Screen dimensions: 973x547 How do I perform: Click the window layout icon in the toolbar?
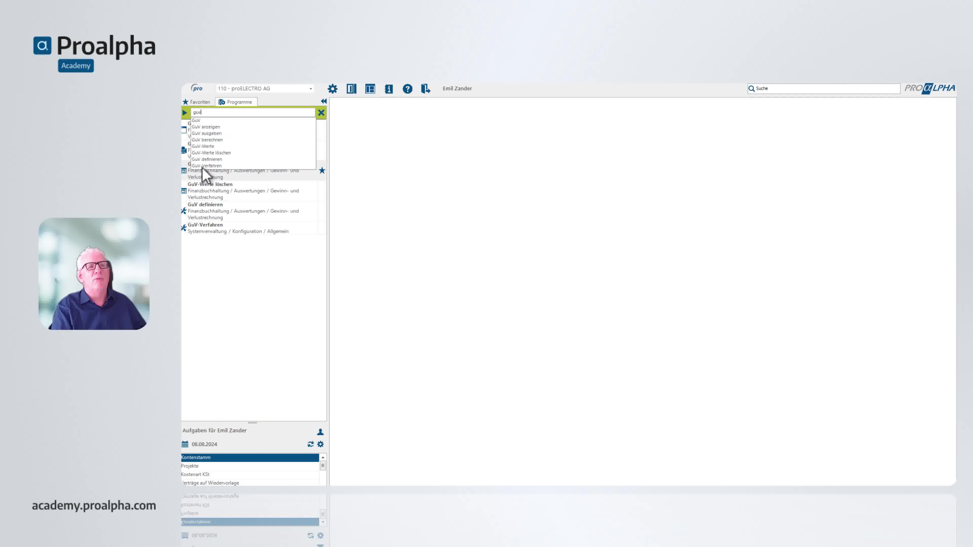370,89
